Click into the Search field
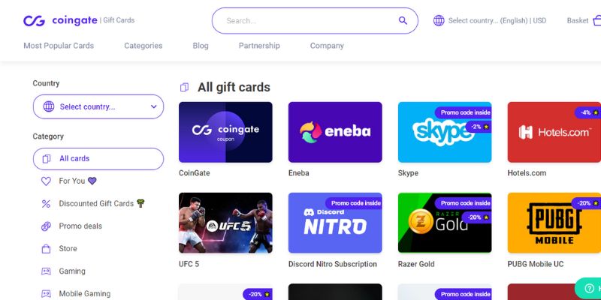Viewport: 601px width, 300px height. (x=310, y=21)
